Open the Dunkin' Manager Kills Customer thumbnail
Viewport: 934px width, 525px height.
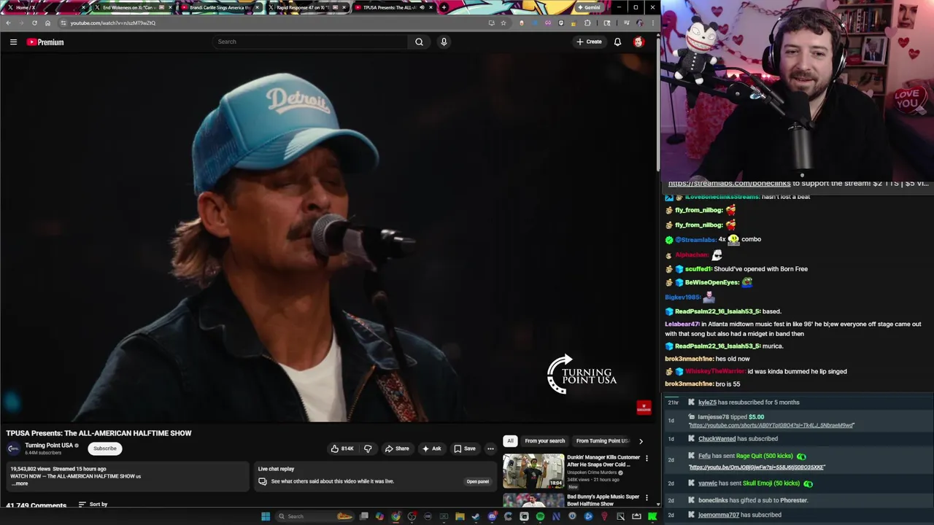click(x=533, y=471)
